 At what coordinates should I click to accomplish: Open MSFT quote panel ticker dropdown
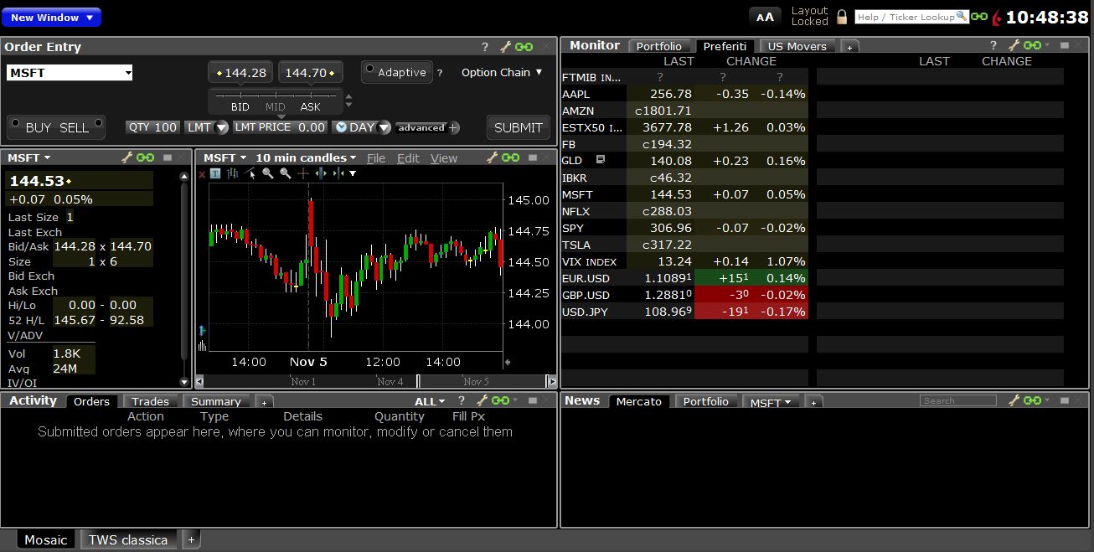pos(29,157)
